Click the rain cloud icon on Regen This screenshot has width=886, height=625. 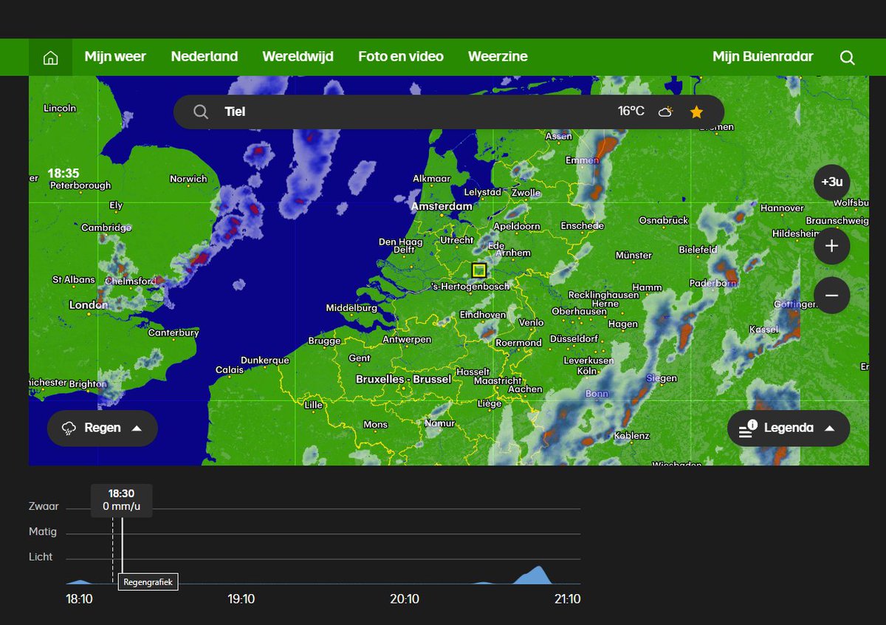pos(69,428)
